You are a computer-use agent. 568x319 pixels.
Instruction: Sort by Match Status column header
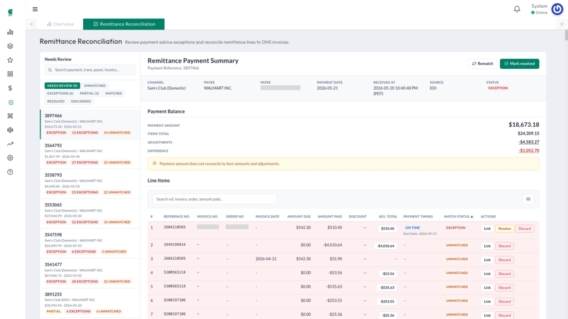(x=459, y=217)
